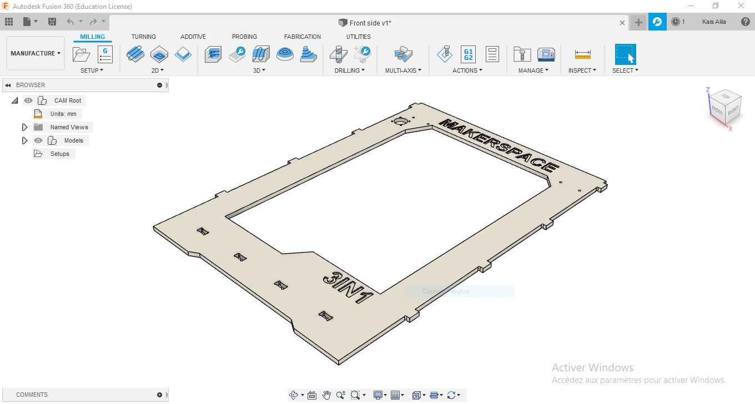Collapse the CAM Root node
Image resolution: width=755 pixels, height=404 pixels.
[15, 100]
